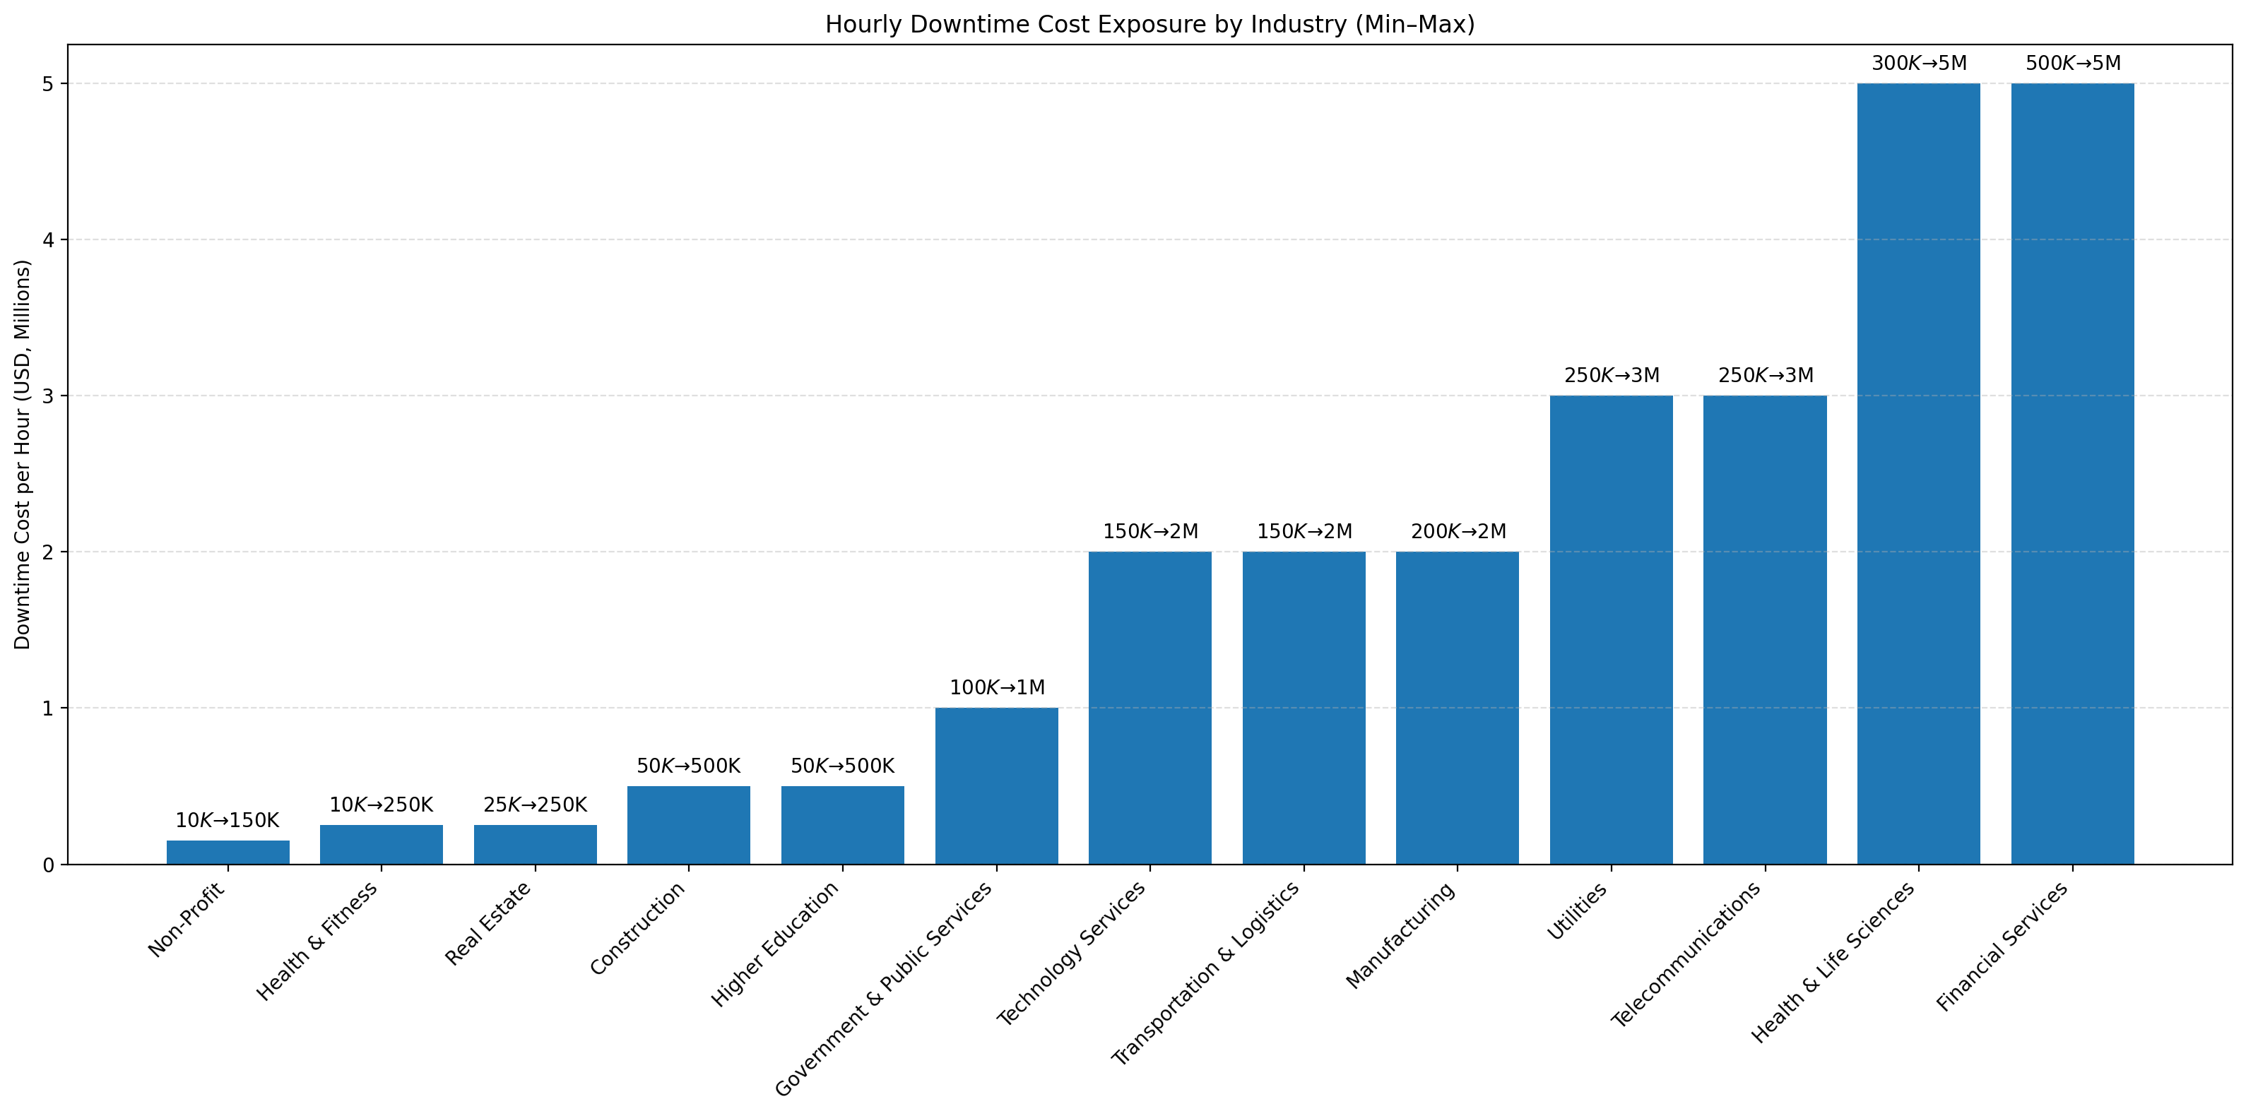
Task: Click the Construction bar
Action: click(x=688, y=825)
